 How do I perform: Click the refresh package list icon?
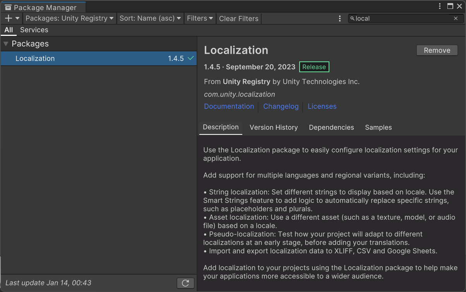pyautogui.click(x=185, y=283)
